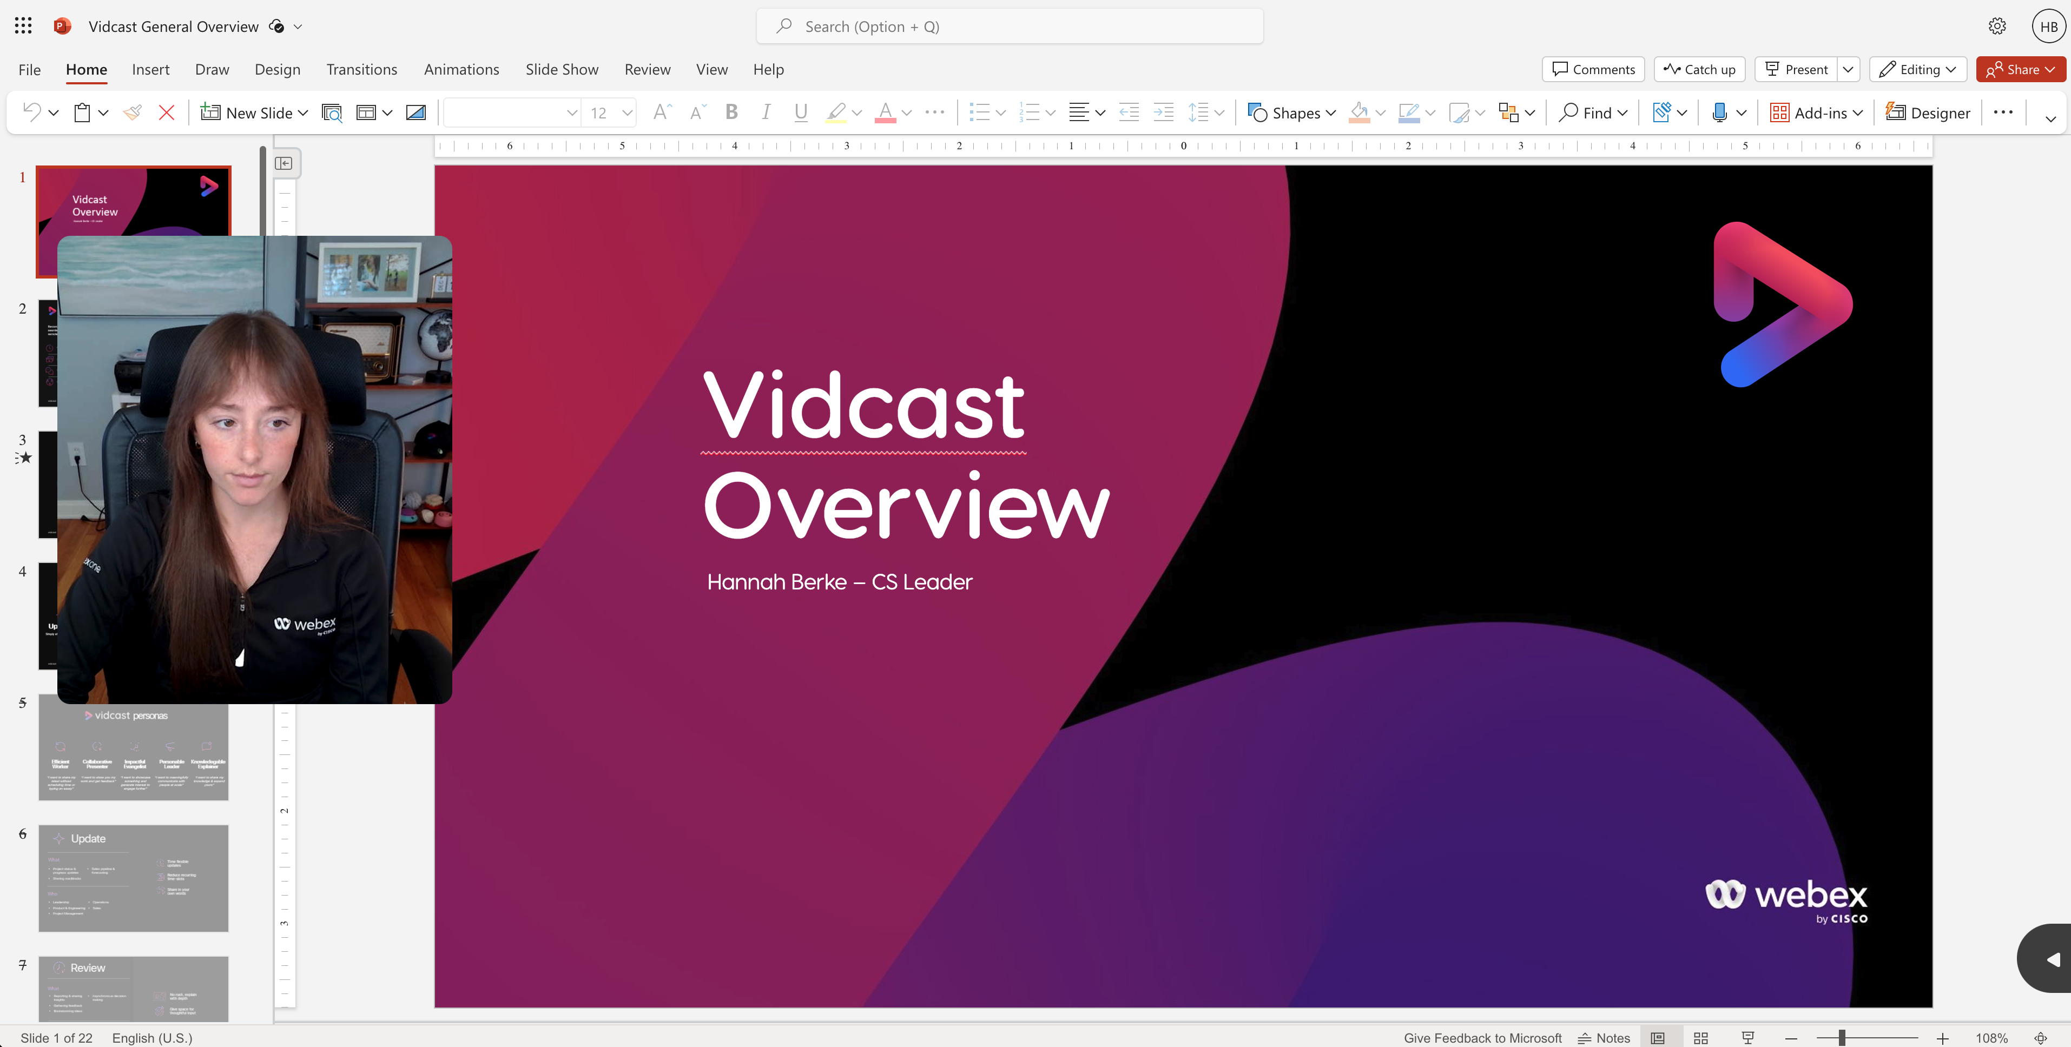Switch to the Insert tab
The width and height of the screenshot is (2071, 1047).
coord(150,69)
